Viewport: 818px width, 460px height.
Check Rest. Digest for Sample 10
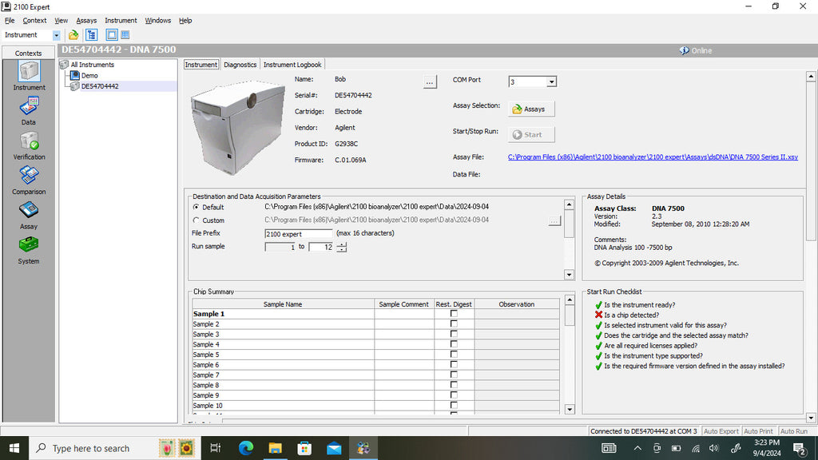tap(454, 405)
